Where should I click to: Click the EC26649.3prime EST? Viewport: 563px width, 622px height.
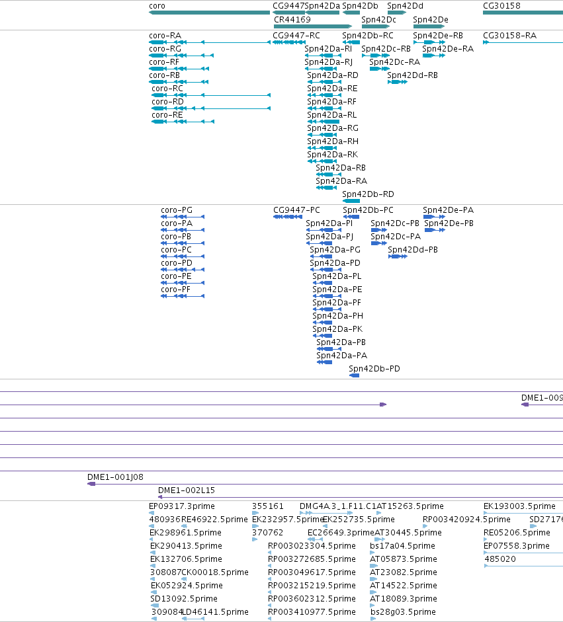coord(316,539)
